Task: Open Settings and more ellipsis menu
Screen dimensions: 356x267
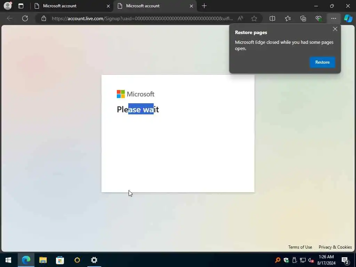Action: coord(333,18)
